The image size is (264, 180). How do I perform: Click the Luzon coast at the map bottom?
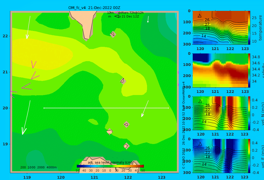click(x=110, y=165)
